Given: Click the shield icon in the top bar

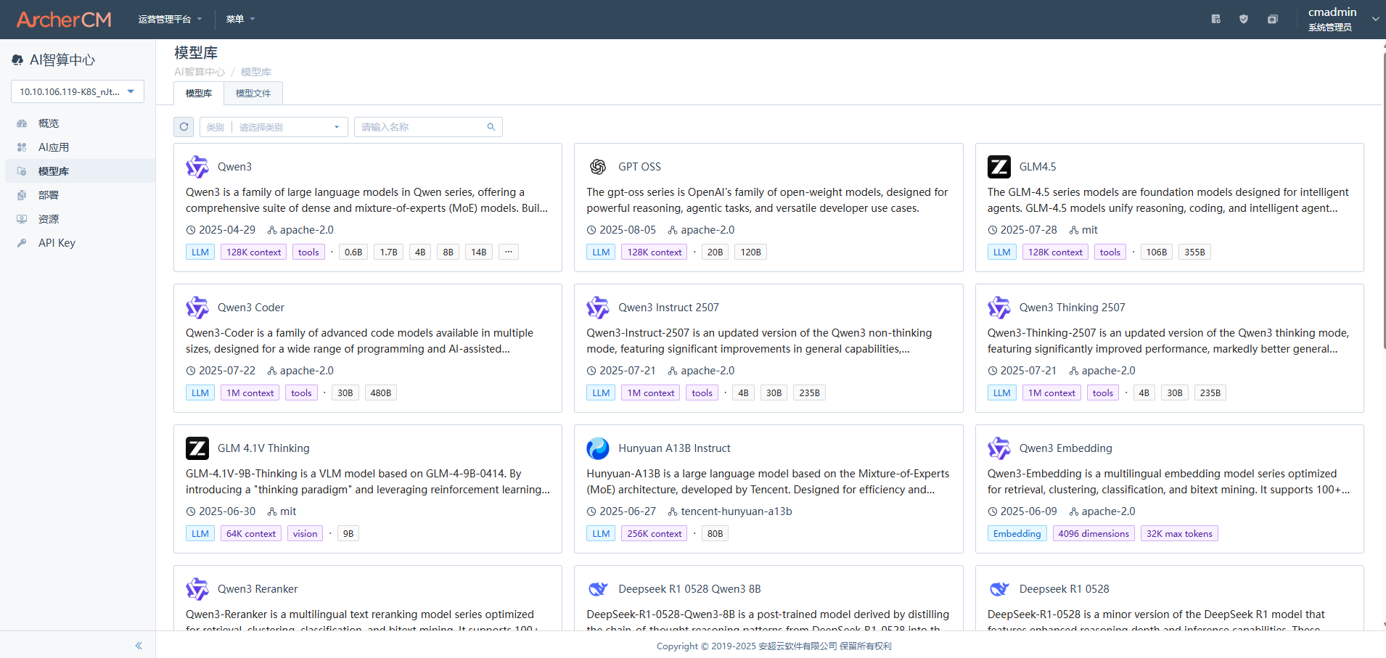Looking at the screenshot, I should click(x=1244, y=20).
